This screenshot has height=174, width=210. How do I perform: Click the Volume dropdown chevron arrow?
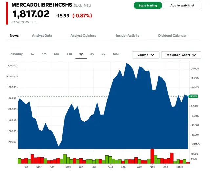[152, 55]
